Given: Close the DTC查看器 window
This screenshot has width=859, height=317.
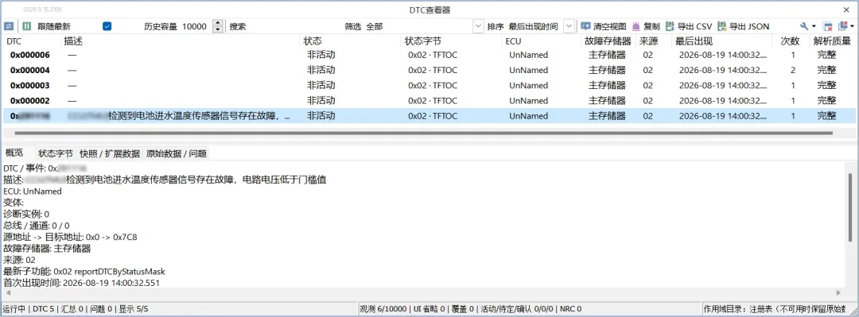Looking at the screenshot, I should 846,10.
